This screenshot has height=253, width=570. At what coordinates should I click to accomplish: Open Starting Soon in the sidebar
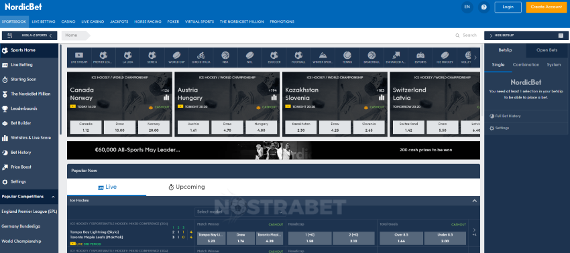[29, 80]
